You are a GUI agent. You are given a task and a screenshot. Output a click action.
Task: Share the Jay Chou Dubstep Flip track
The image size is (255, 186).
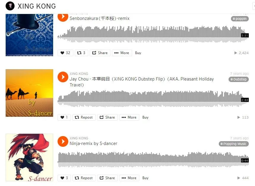pos(107,117)
